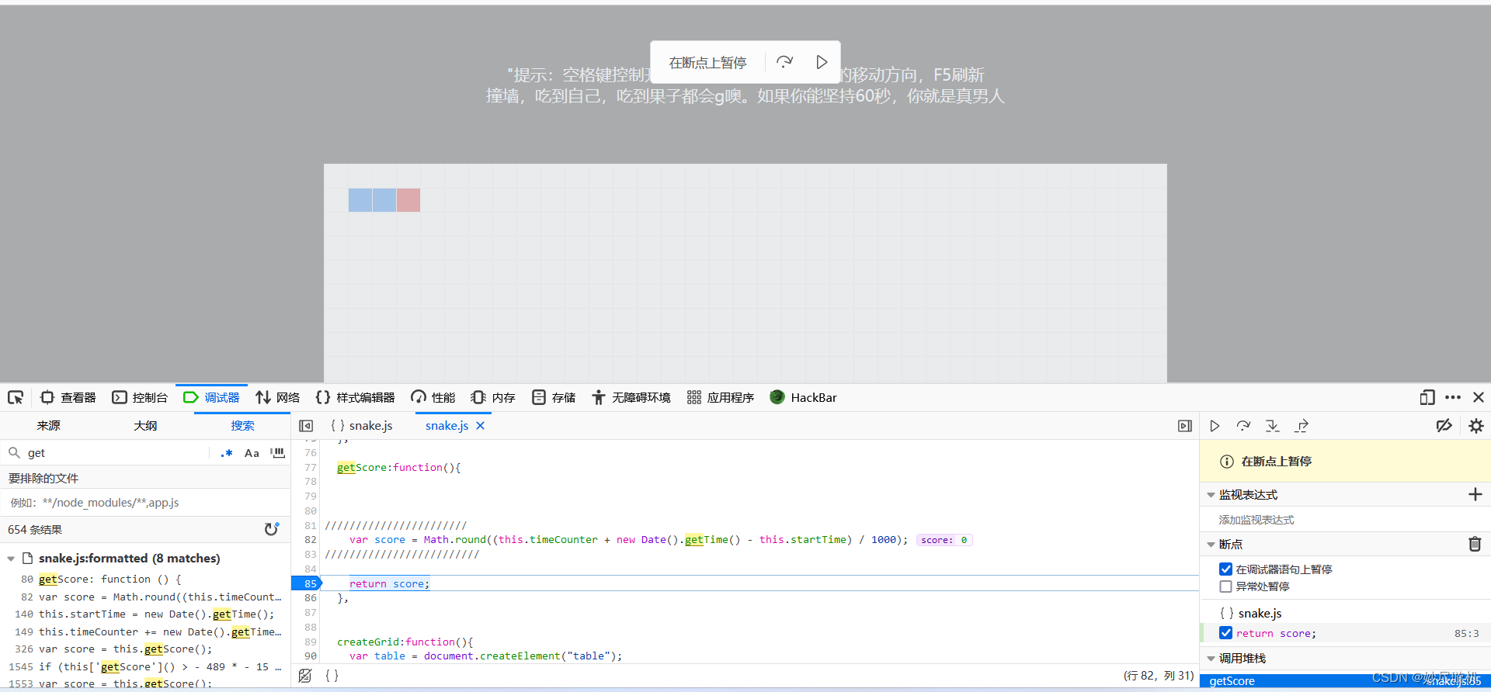The width and height of the screenshot is (1491, 692).
Task: Select result line 140 this.startTime
Action: [145, 614]
